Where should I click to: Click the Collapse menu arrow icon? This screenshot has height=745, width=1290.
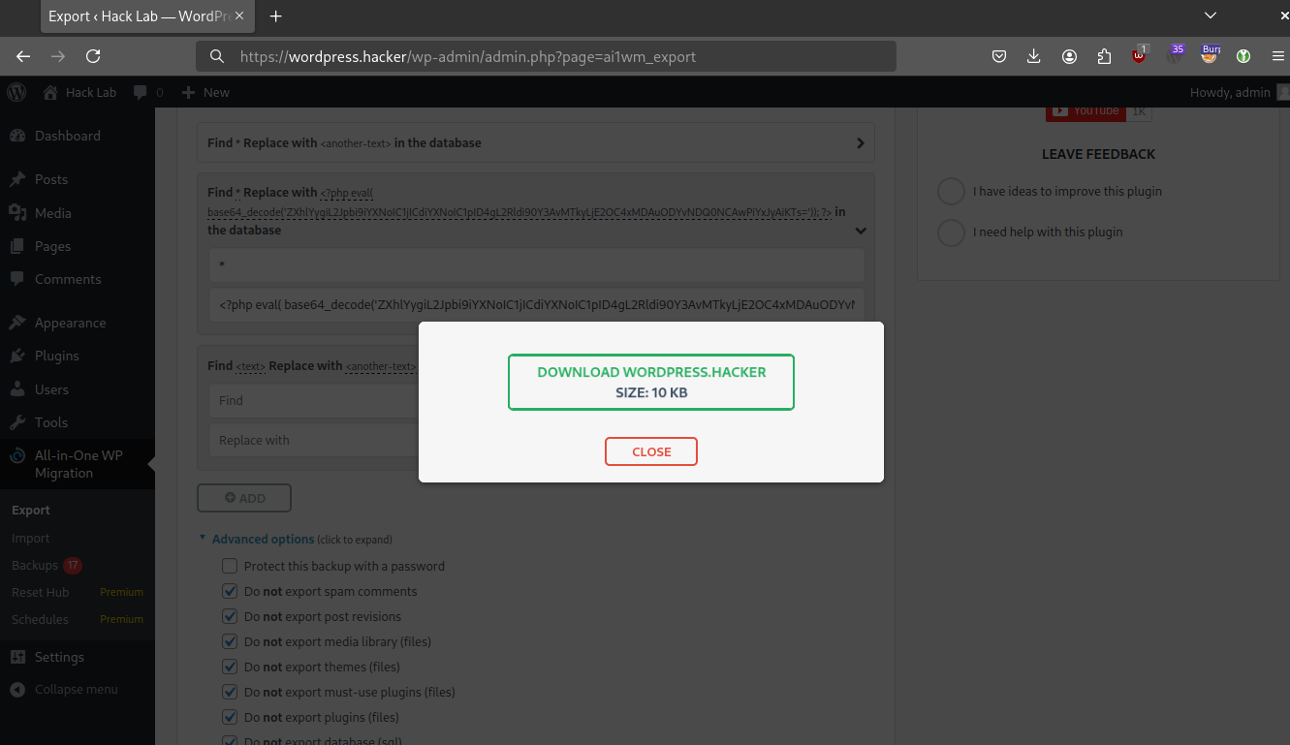tap(17, 690)
